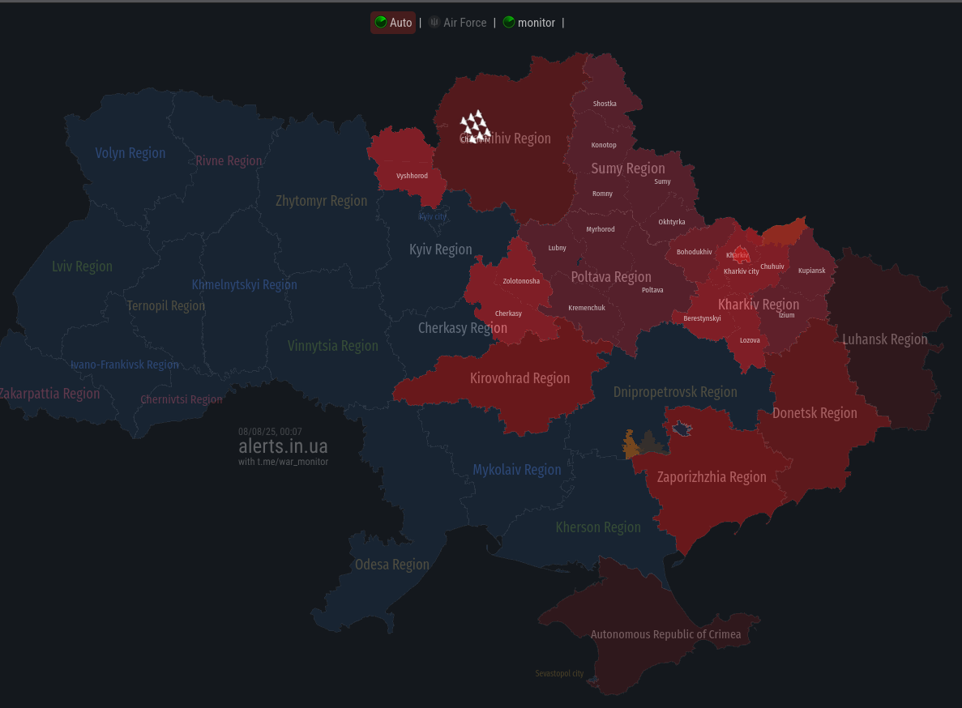Click the Autonomous Republic of Crimea label
This screenshot has width=962, height=708.
coord(665,633)
